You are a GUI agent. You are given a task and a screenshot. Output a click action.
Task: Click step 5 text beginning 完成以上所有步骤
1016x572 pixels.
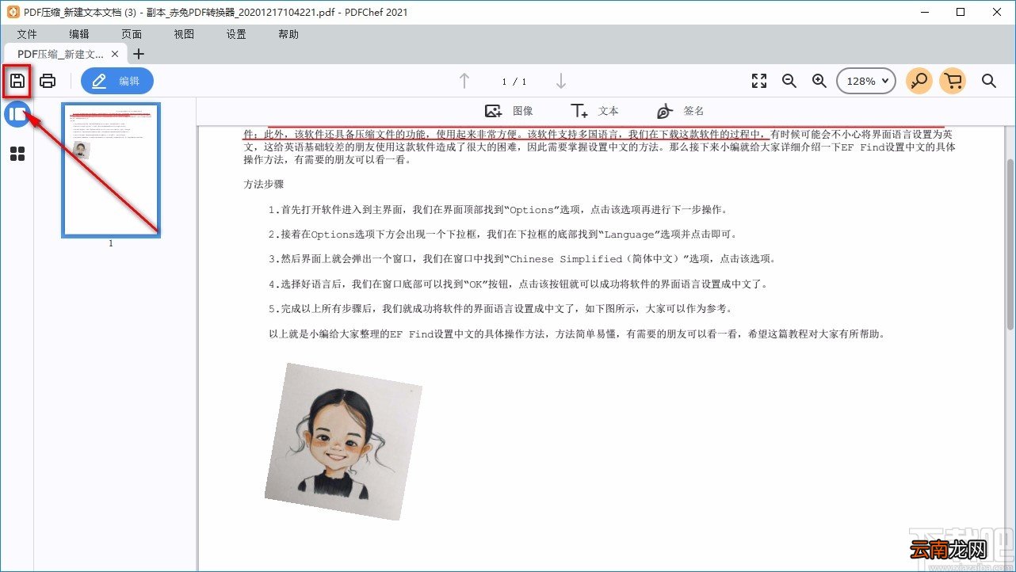(501, 308)
